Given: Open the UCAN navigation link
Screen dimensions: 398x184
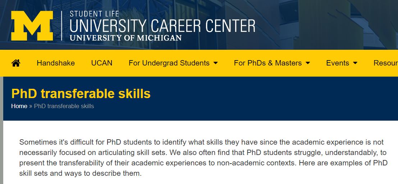Looking at the screenshot, I should click(x=102, y=63).
